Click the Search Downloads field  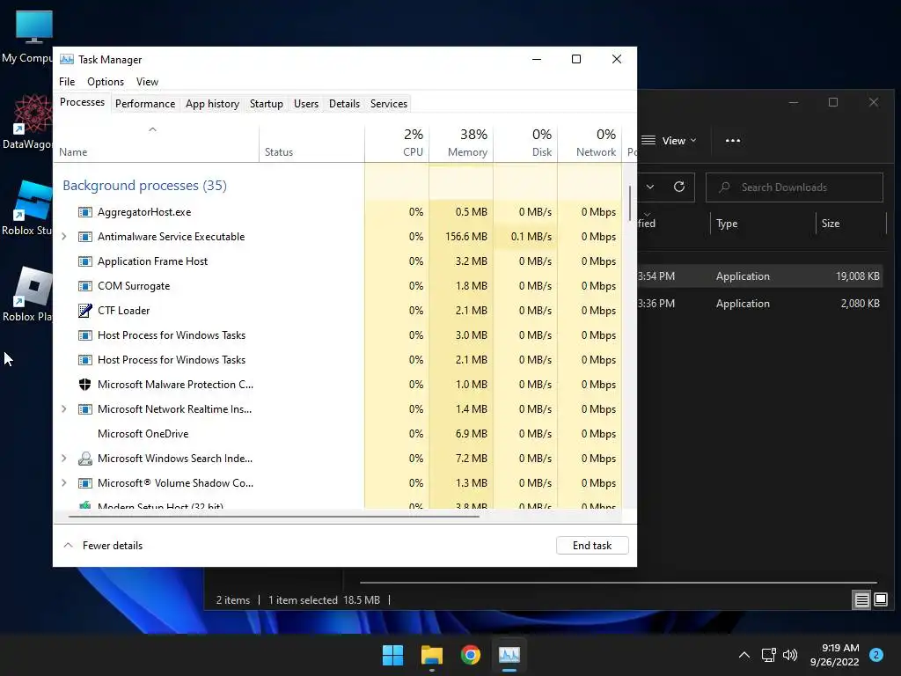coord(795,187)
